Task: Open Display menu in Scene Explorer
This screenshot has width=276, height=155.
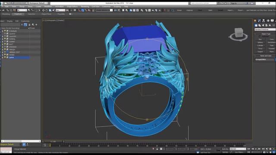Action: click(x=9, y=21)
